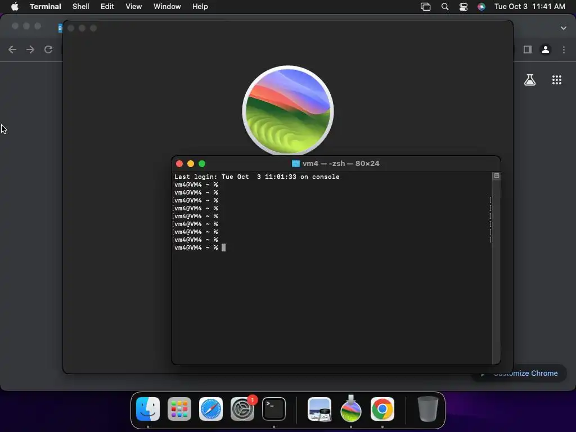Minimize Terminal with yellow button
Screen dimensions: 576x432
click(191, 164)
